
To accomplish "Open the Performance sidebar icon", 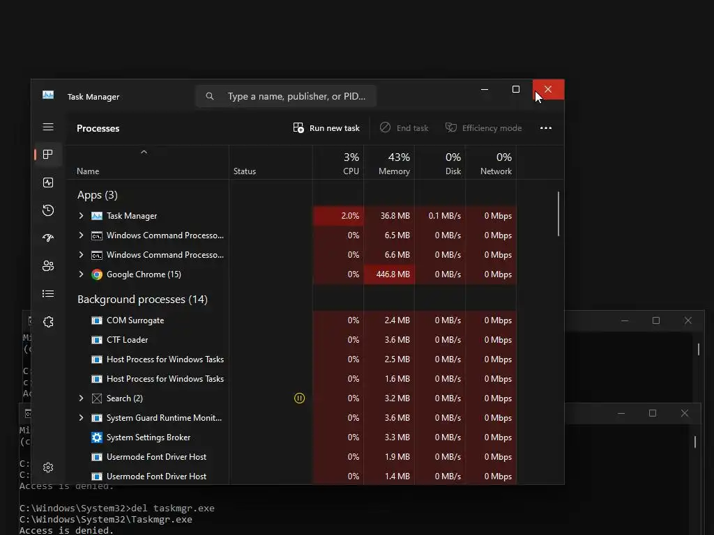I will click(48, 183).
